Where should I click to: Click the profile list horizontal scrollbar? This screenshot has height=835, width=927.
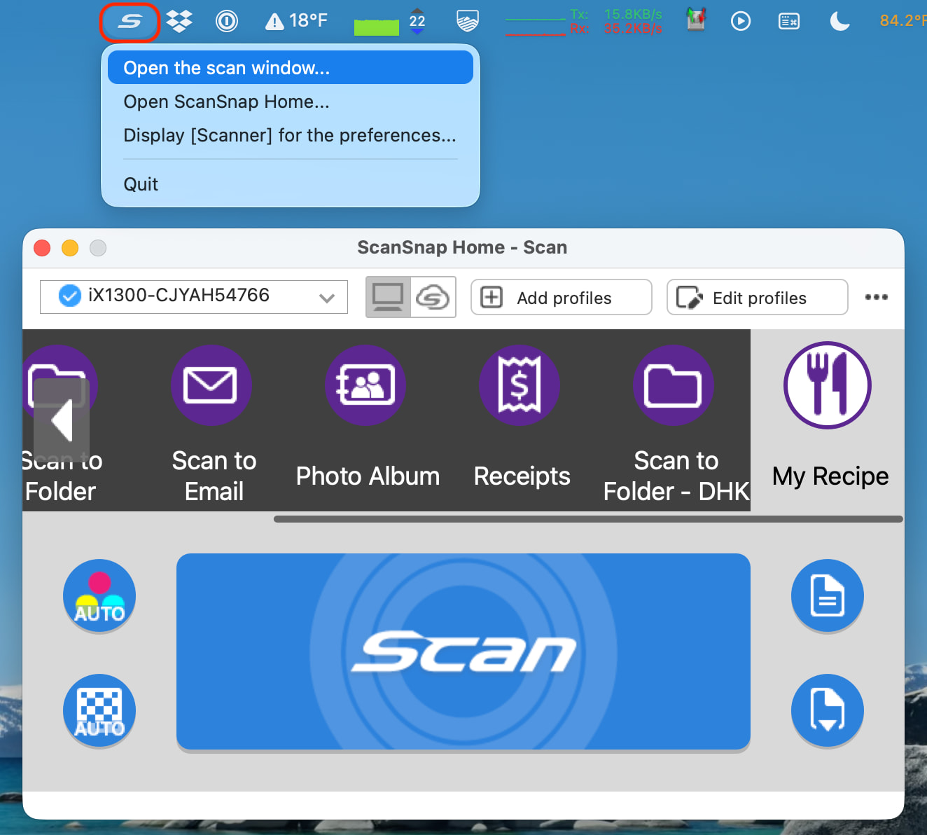[x=588, y=519]
